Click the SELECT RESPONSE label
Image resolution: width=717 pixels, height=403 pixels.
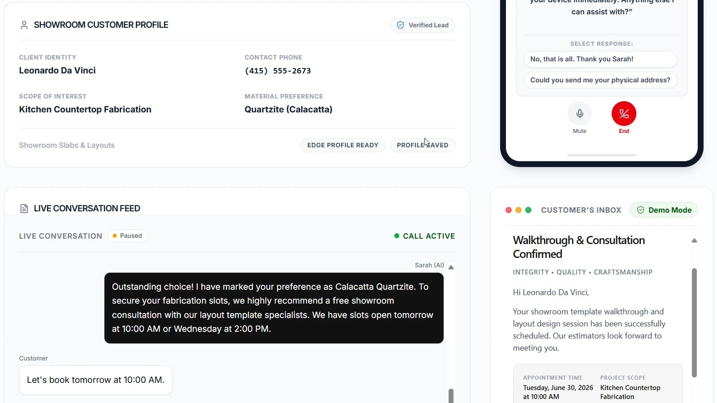pyautogui.click(x=601, y=44)
